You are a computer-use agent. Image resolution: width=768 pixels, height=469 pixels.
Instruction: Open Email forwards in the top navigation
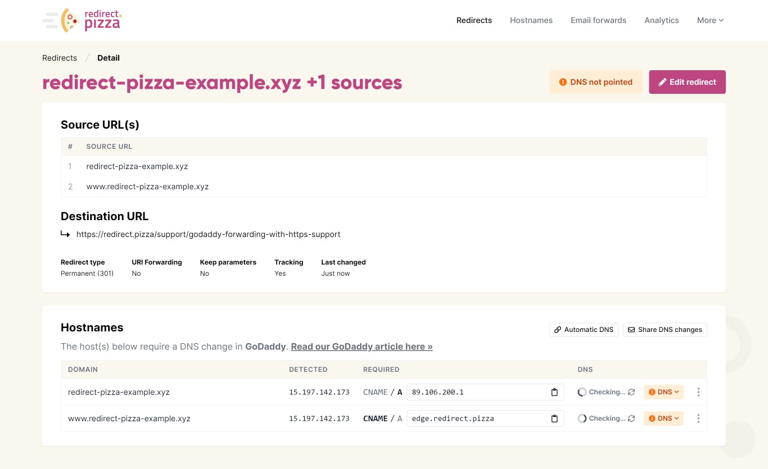tap(598, 20)
